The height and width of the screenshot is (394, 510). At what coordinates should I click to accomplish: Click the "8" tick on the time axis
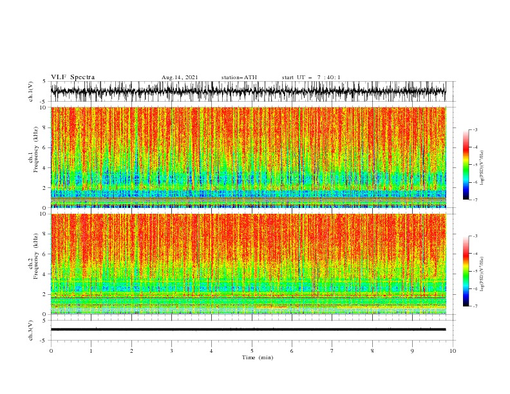coord(372,351)
